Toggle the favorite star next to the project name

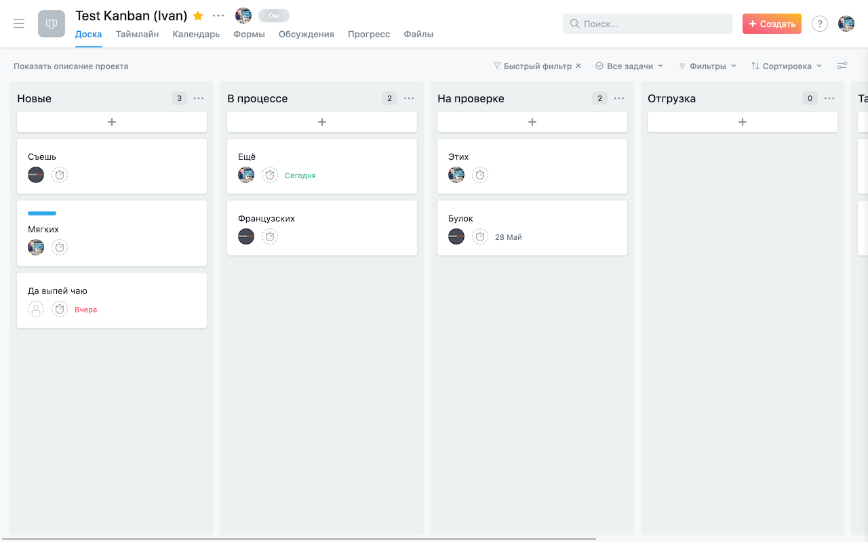(197, 15)
